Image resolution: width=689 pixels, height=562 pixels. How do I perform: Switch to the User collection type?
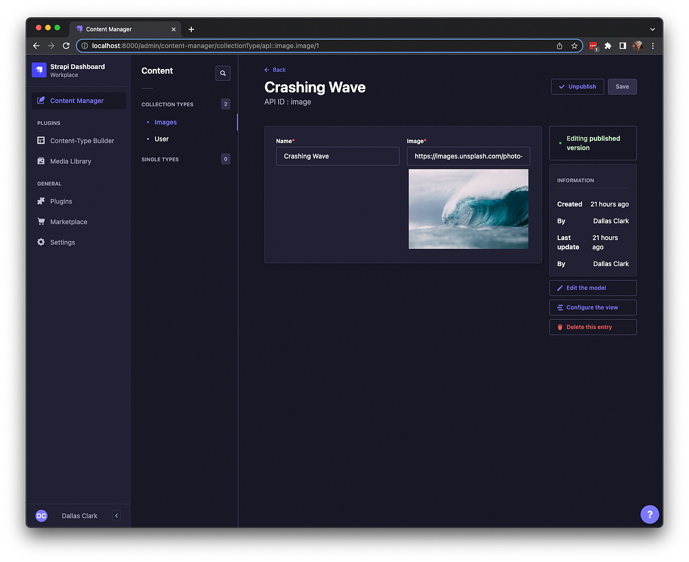[161, 138]
